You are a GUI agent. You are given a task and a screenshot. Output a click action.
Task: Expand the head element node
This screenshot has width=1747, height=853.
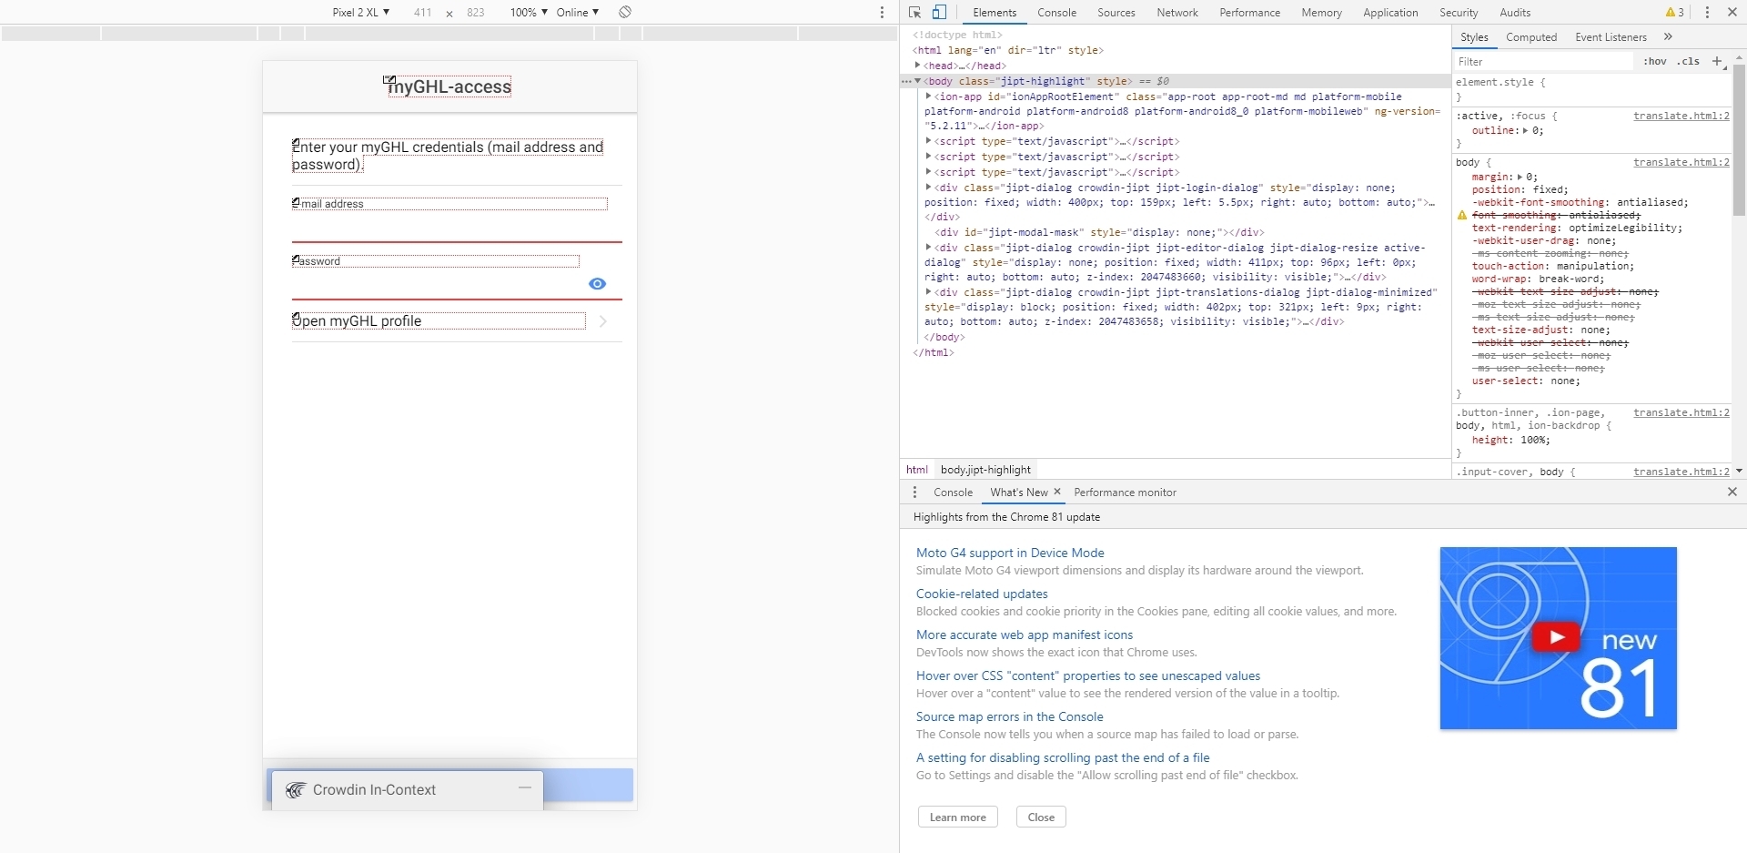pos(917,66)
